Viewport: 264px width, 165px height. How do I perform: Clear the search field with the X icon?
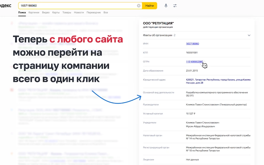point(139,6)
